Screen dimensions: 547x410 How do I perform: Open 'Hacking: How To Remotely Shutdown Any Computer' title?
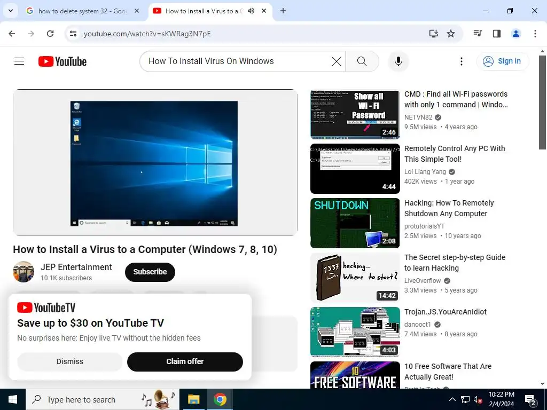(x=449, y=208)
